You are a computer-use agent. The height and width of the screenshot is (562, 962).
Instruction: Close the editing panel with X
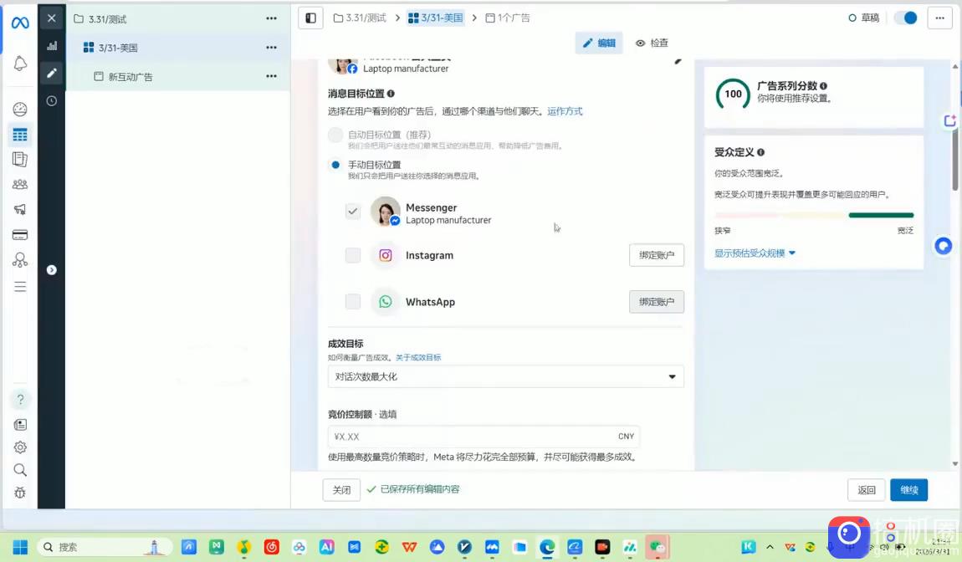(x=52, y=18)
